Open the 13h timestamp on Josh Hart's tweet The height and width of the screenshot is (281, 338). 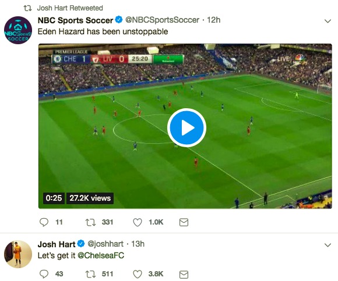point(138,244)
